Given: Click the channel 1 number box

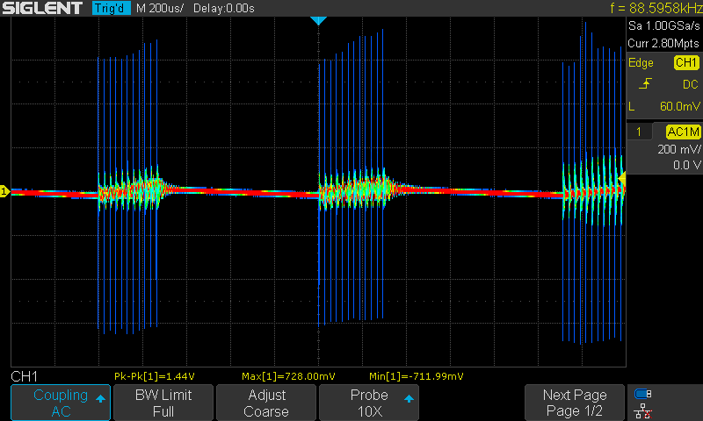Looking at the screenshot, I should tap(639, 132).
